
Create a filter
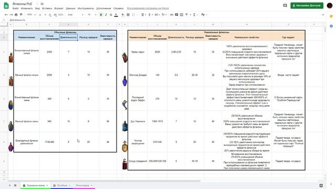tap(186, 15)
